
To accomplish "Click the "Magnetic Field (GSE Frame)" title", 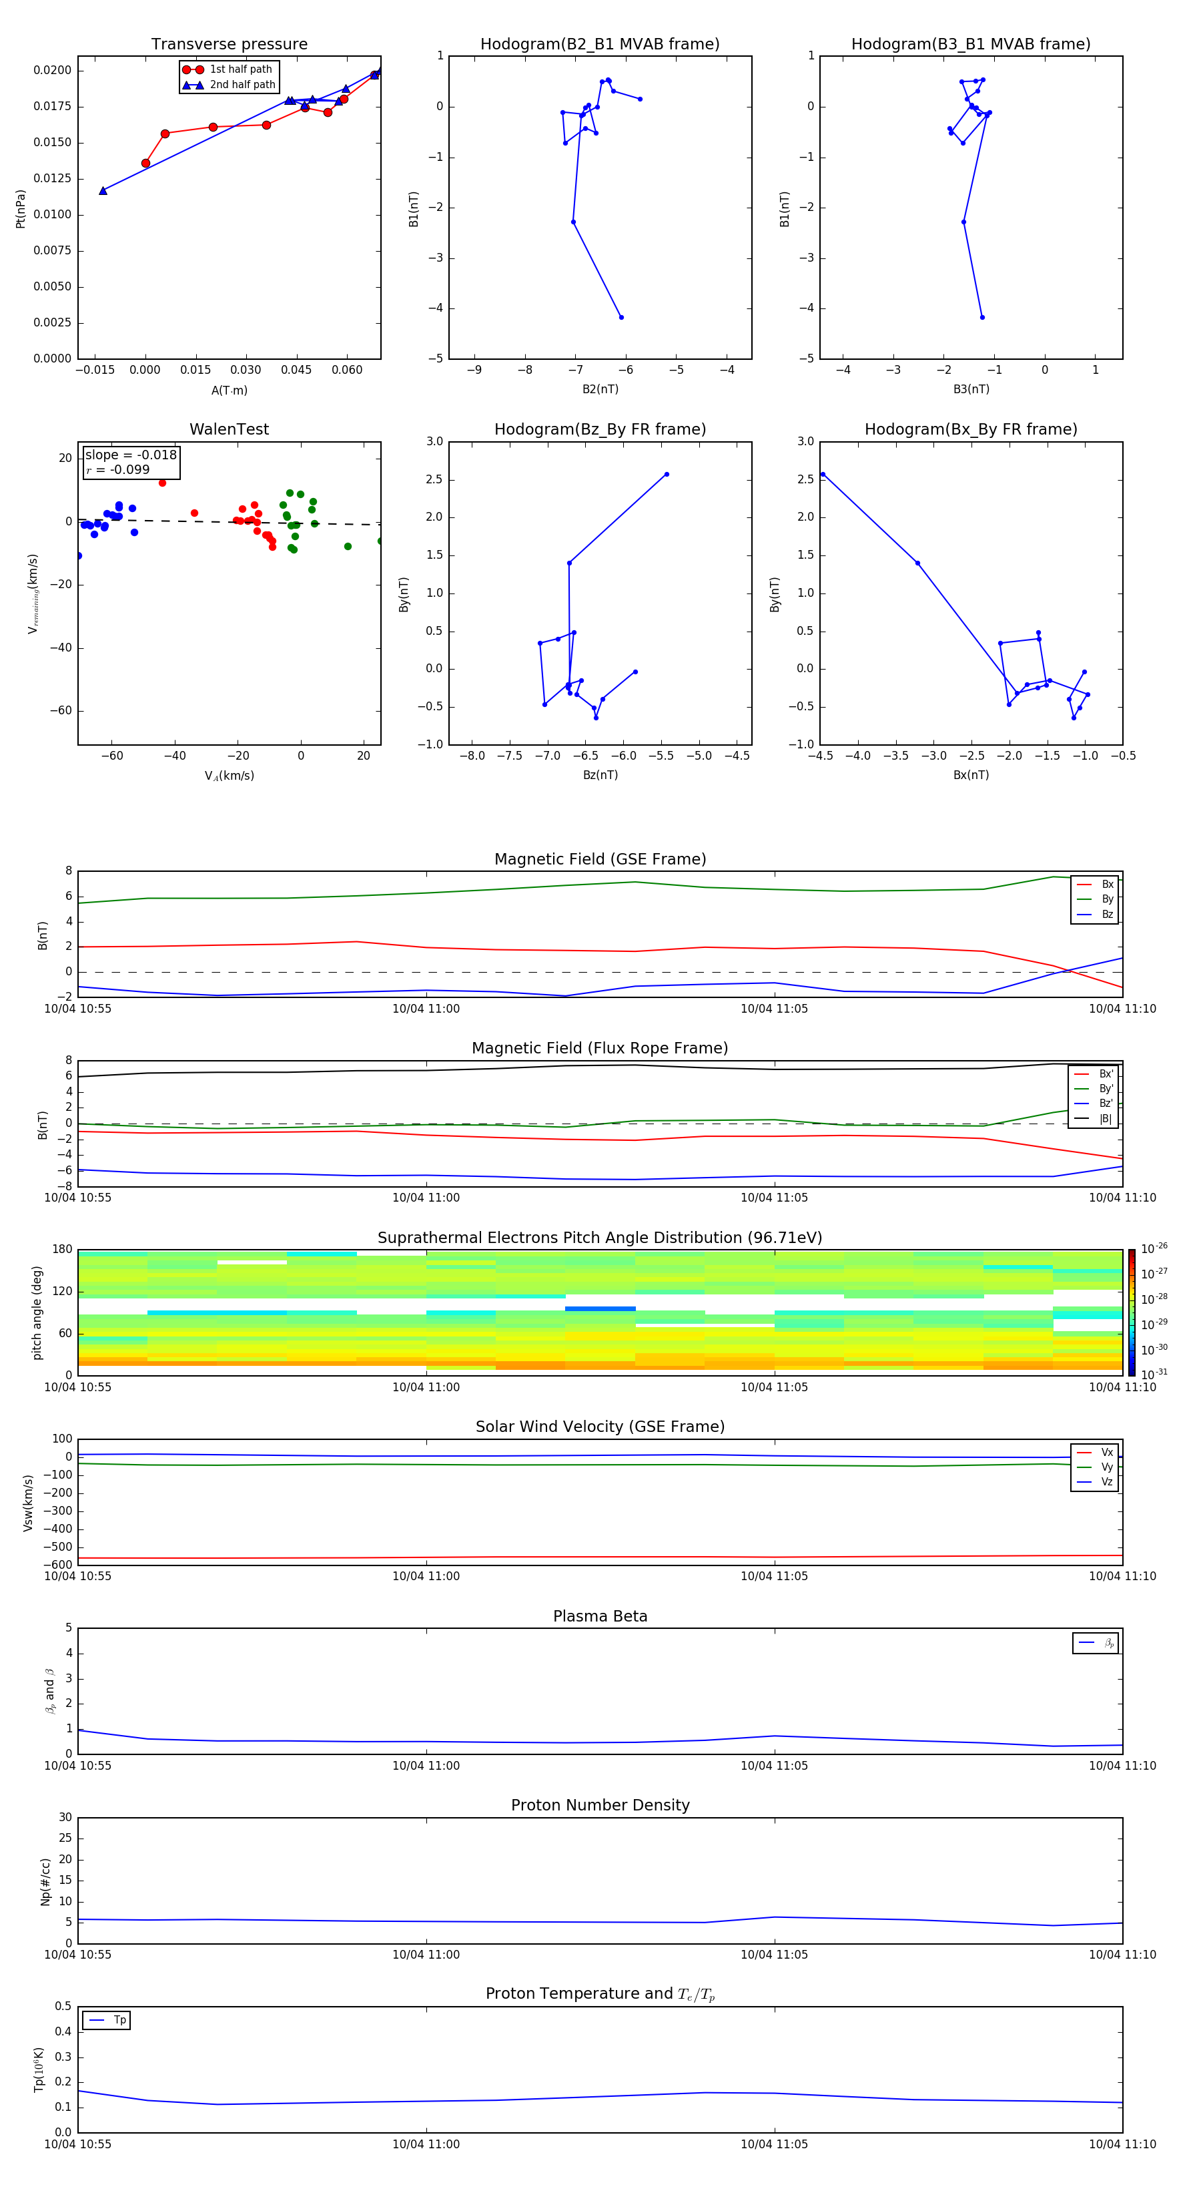I will 600,859.
